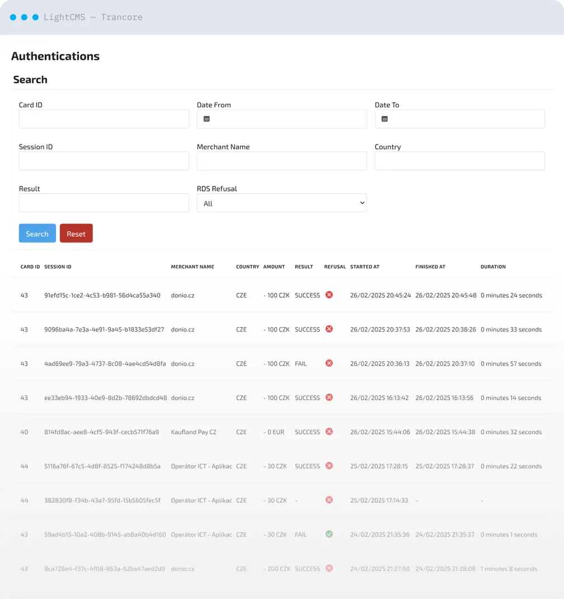Click the SESSION ID column header
Image resolution: width=564 pixels, height=599 pixels.
click(58, 266)
